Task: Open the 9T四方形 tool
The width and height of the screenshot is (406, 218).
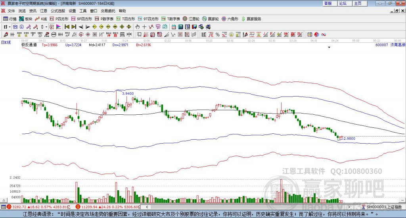Action: coord(148,19)
